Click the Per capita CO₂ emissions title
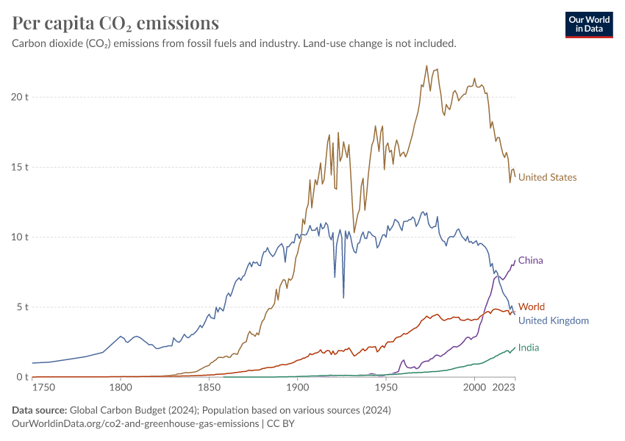The width and height of the screenshot is (625, 441). pos(115,23)
